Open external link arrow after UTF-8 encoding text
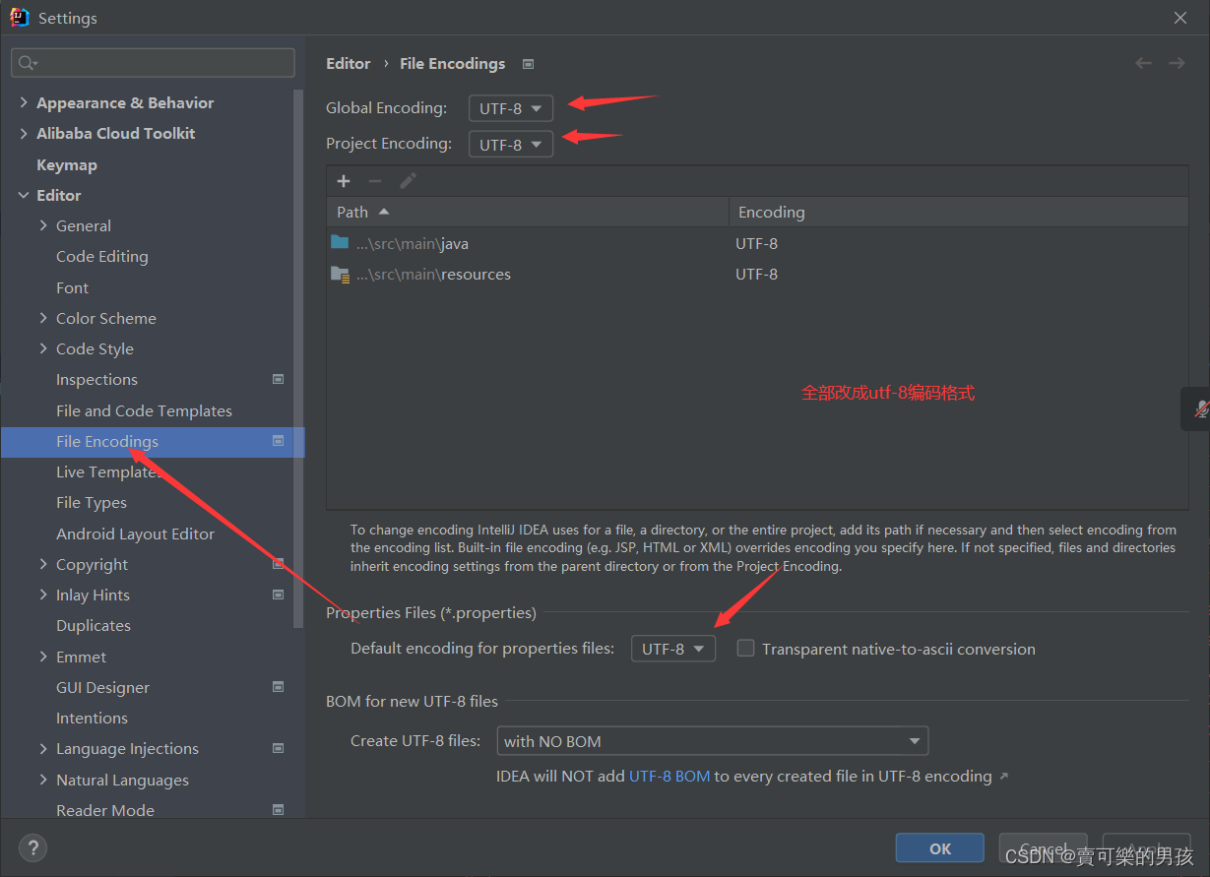Screen dimensions: 1210x877 point(1003,777)
